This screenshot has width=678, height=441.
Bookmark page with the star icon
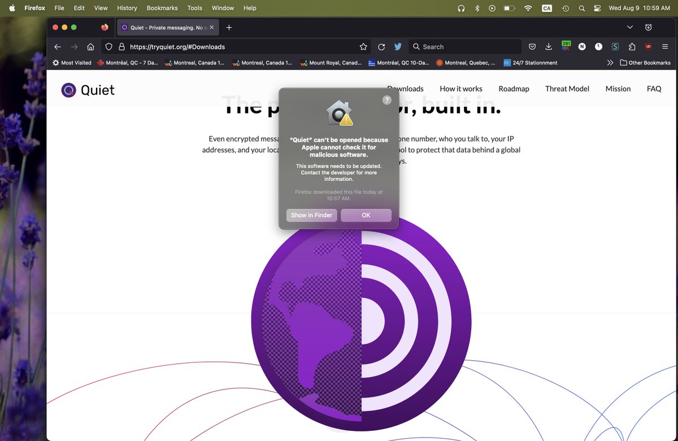coord(363,47)
